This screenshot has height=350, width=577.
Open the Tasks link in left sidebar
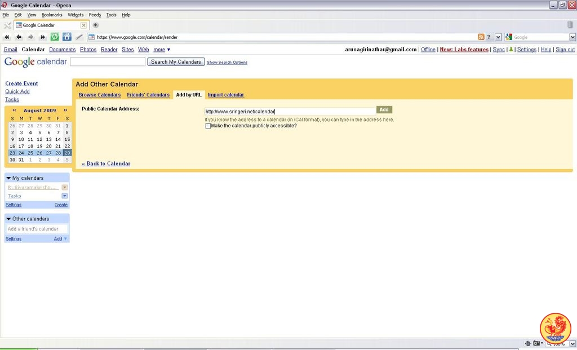(x=12, y=100)
